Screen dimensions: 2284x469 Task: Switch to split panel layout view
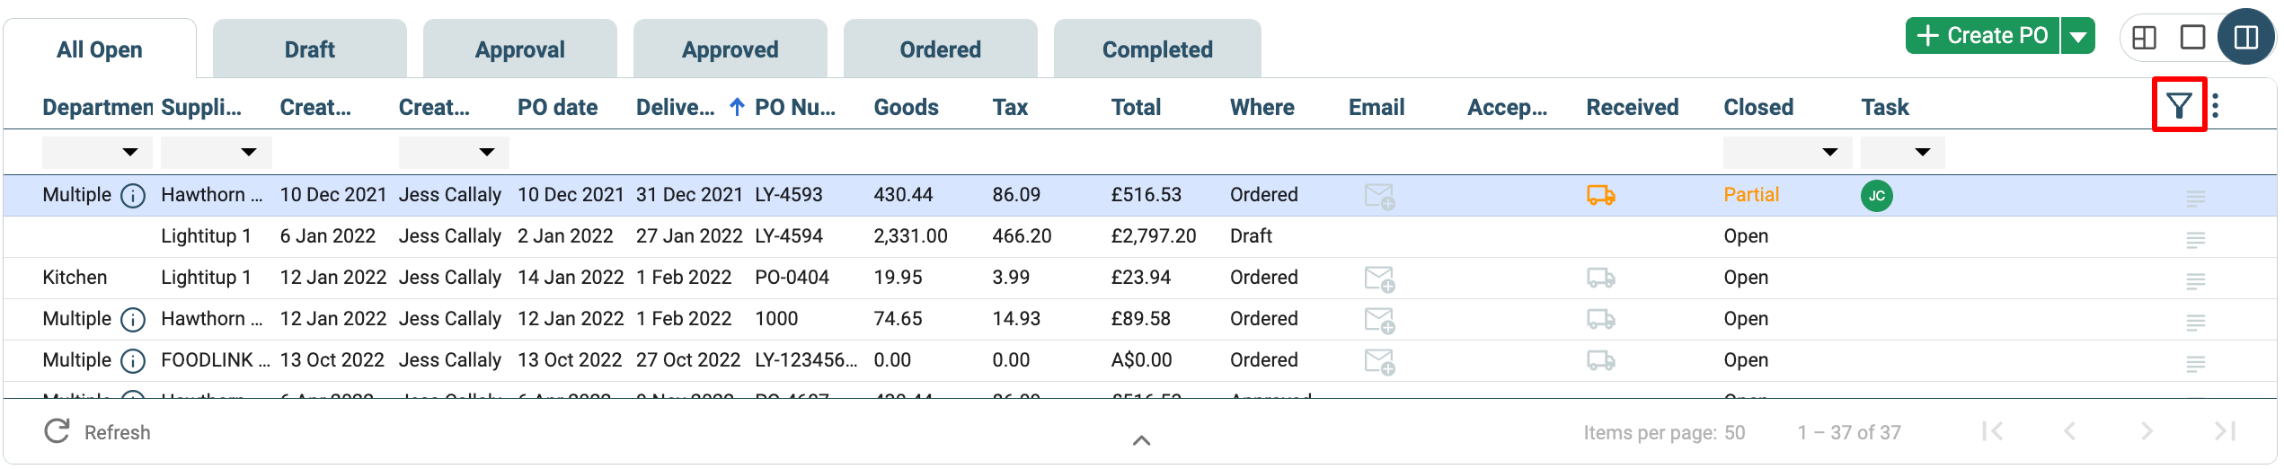coord(2144,37)
